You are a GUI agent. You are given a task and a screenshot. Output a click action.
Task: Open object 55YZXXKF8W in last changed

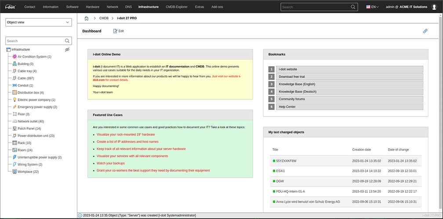[x=286, y=161]
